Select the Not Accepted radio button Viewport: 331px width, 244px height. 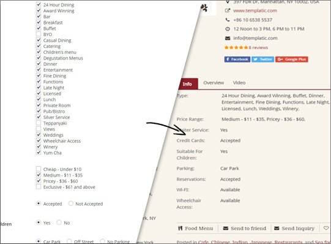[71, 204]
